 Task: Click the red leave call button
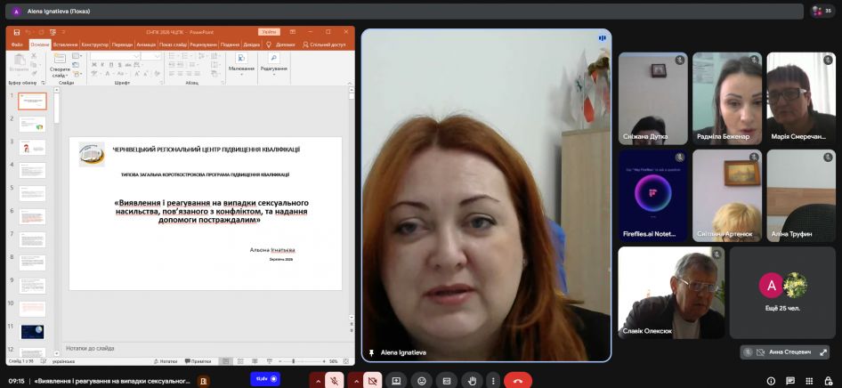pyautogui.click(x=517, y=380)
